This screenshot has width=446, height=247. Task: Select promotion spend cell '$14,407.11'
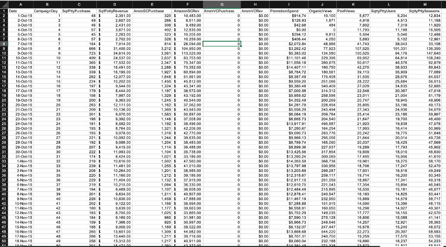[288, 67]
